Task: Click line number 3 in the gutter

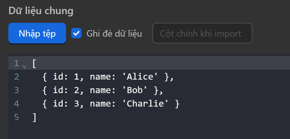Action: [16, 91]
